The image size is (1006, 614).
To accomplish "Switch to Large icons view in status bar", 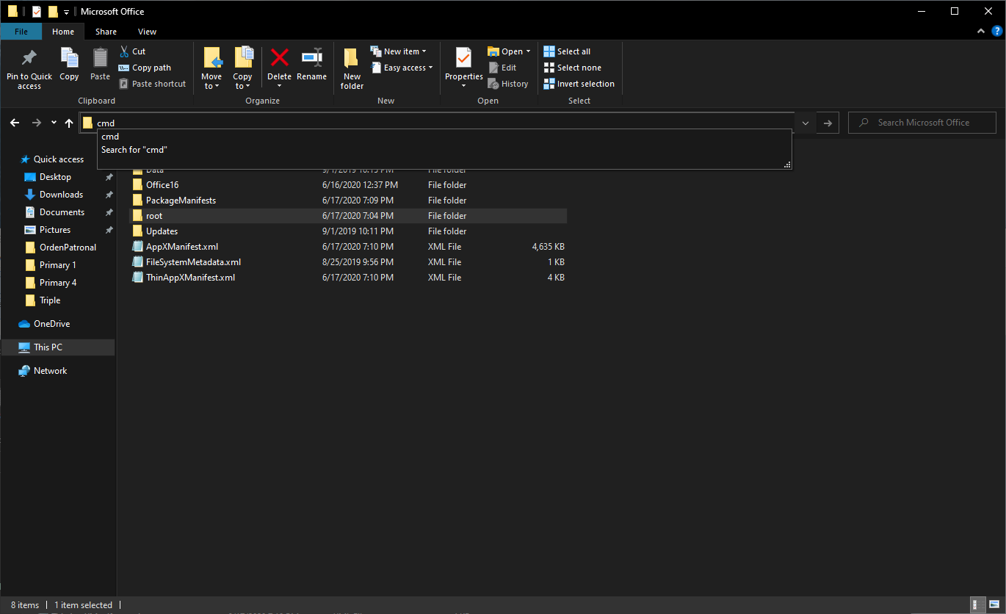I will pos(994,605).
